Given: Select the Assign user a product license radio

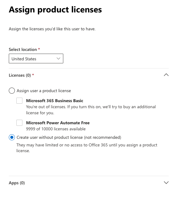Looking at the screenshot, I should [12, 91].
